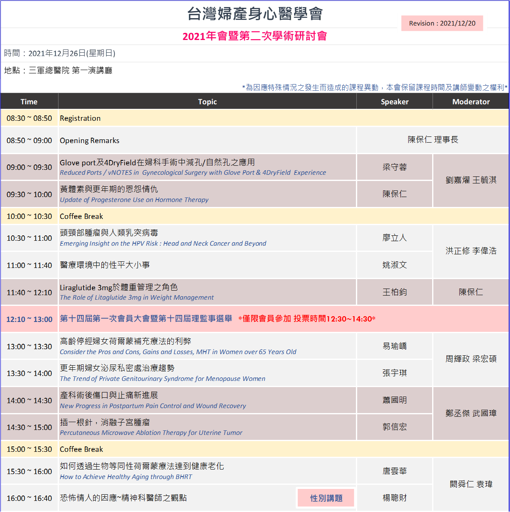Select the Topic column header
This screenshot has width=510, height=512.
point(207,101)
